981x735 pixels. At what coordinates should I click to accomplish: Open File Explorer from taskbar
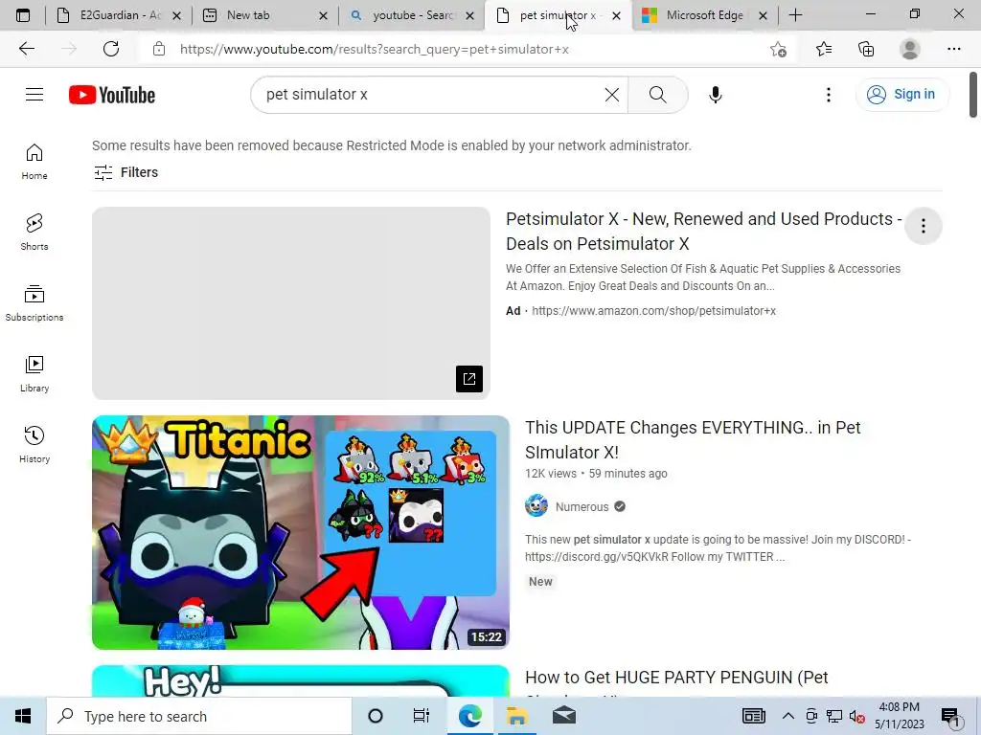click(x=516, y=716)
